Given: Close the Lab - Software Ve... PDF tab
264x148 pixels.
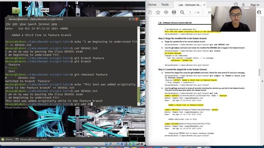Looking at the screenshot, I should (x=204, y=5).
